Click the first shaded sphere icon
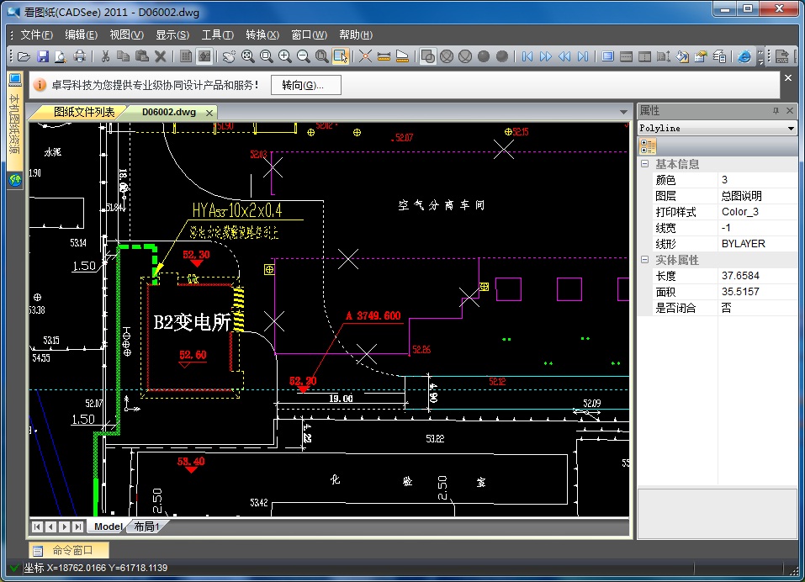805x582 pixels. (484, 56)
